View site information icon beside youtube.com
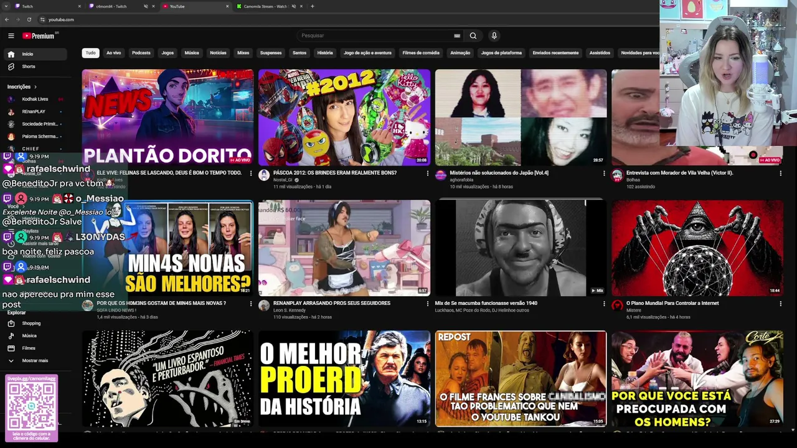Screen dimensions: 797x448 point(42,19)
